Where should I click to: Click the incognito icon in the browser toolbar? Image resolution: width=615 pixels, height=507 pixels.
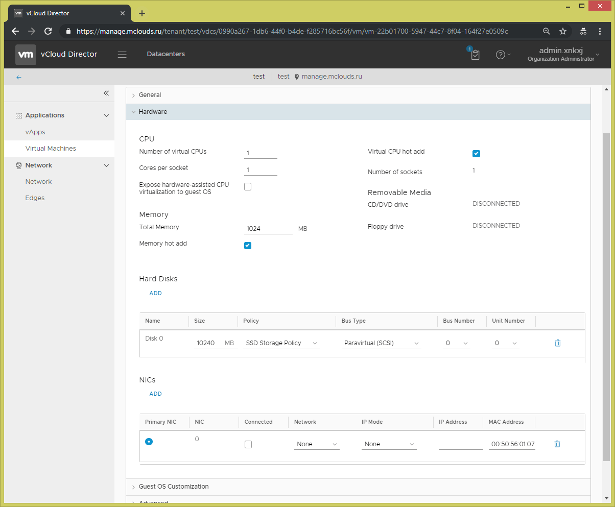pos(583,31)
